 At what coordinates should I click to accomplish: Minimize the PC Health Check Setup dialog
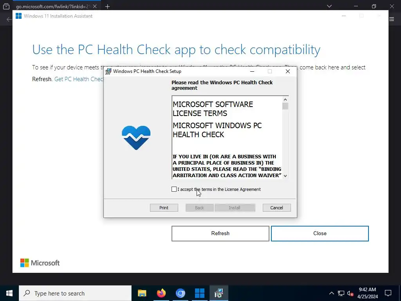pos(252,71)
